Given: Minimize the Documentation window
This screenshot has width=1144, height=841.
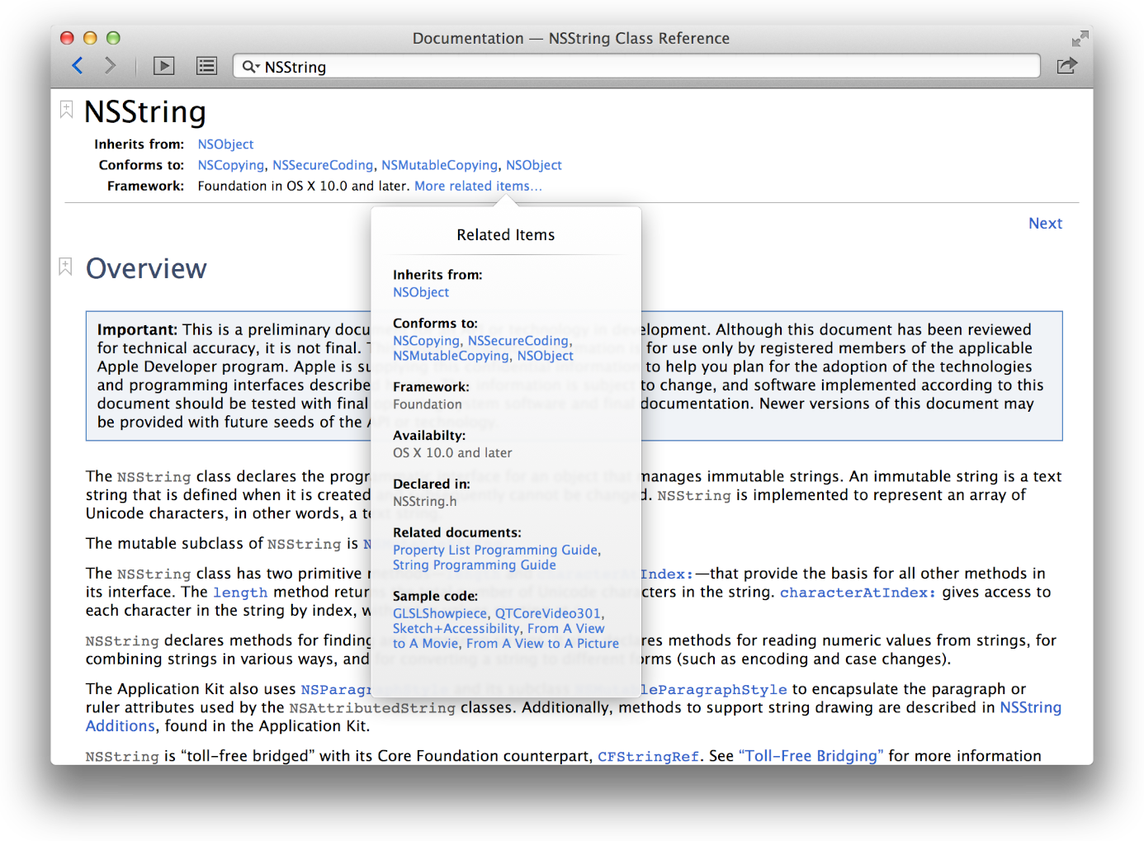Looking at the screenshot, I should (91, 38).
